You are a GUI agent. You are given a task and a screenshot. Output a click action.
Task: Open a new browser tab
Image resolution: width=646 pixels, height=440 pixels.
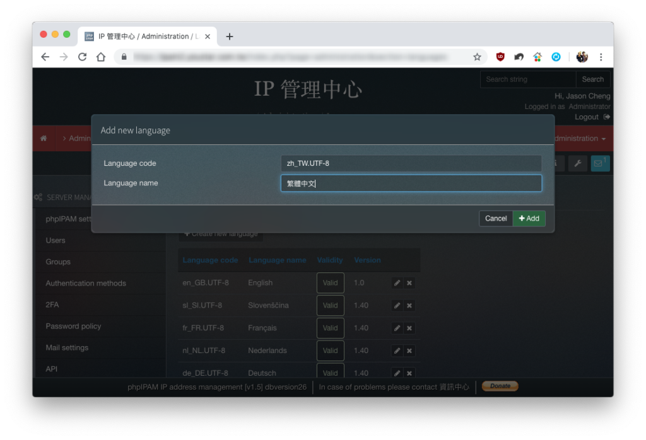230,37
